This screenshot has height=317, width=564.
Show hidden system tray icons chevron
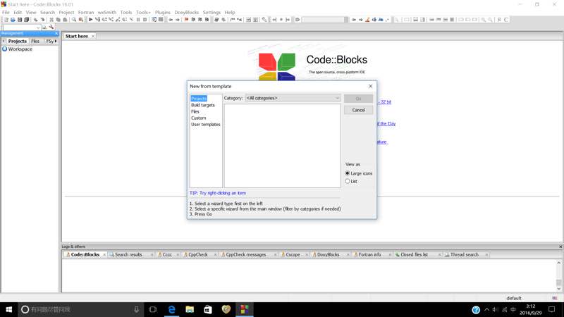tap(486, 309)
